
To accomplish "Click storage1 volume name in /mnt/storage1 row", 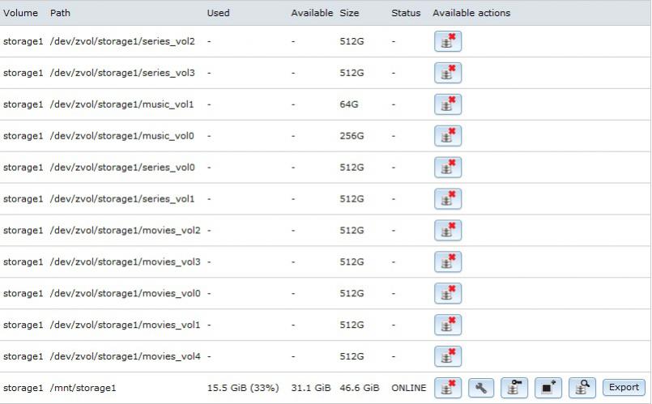I will tap(23, 388).
